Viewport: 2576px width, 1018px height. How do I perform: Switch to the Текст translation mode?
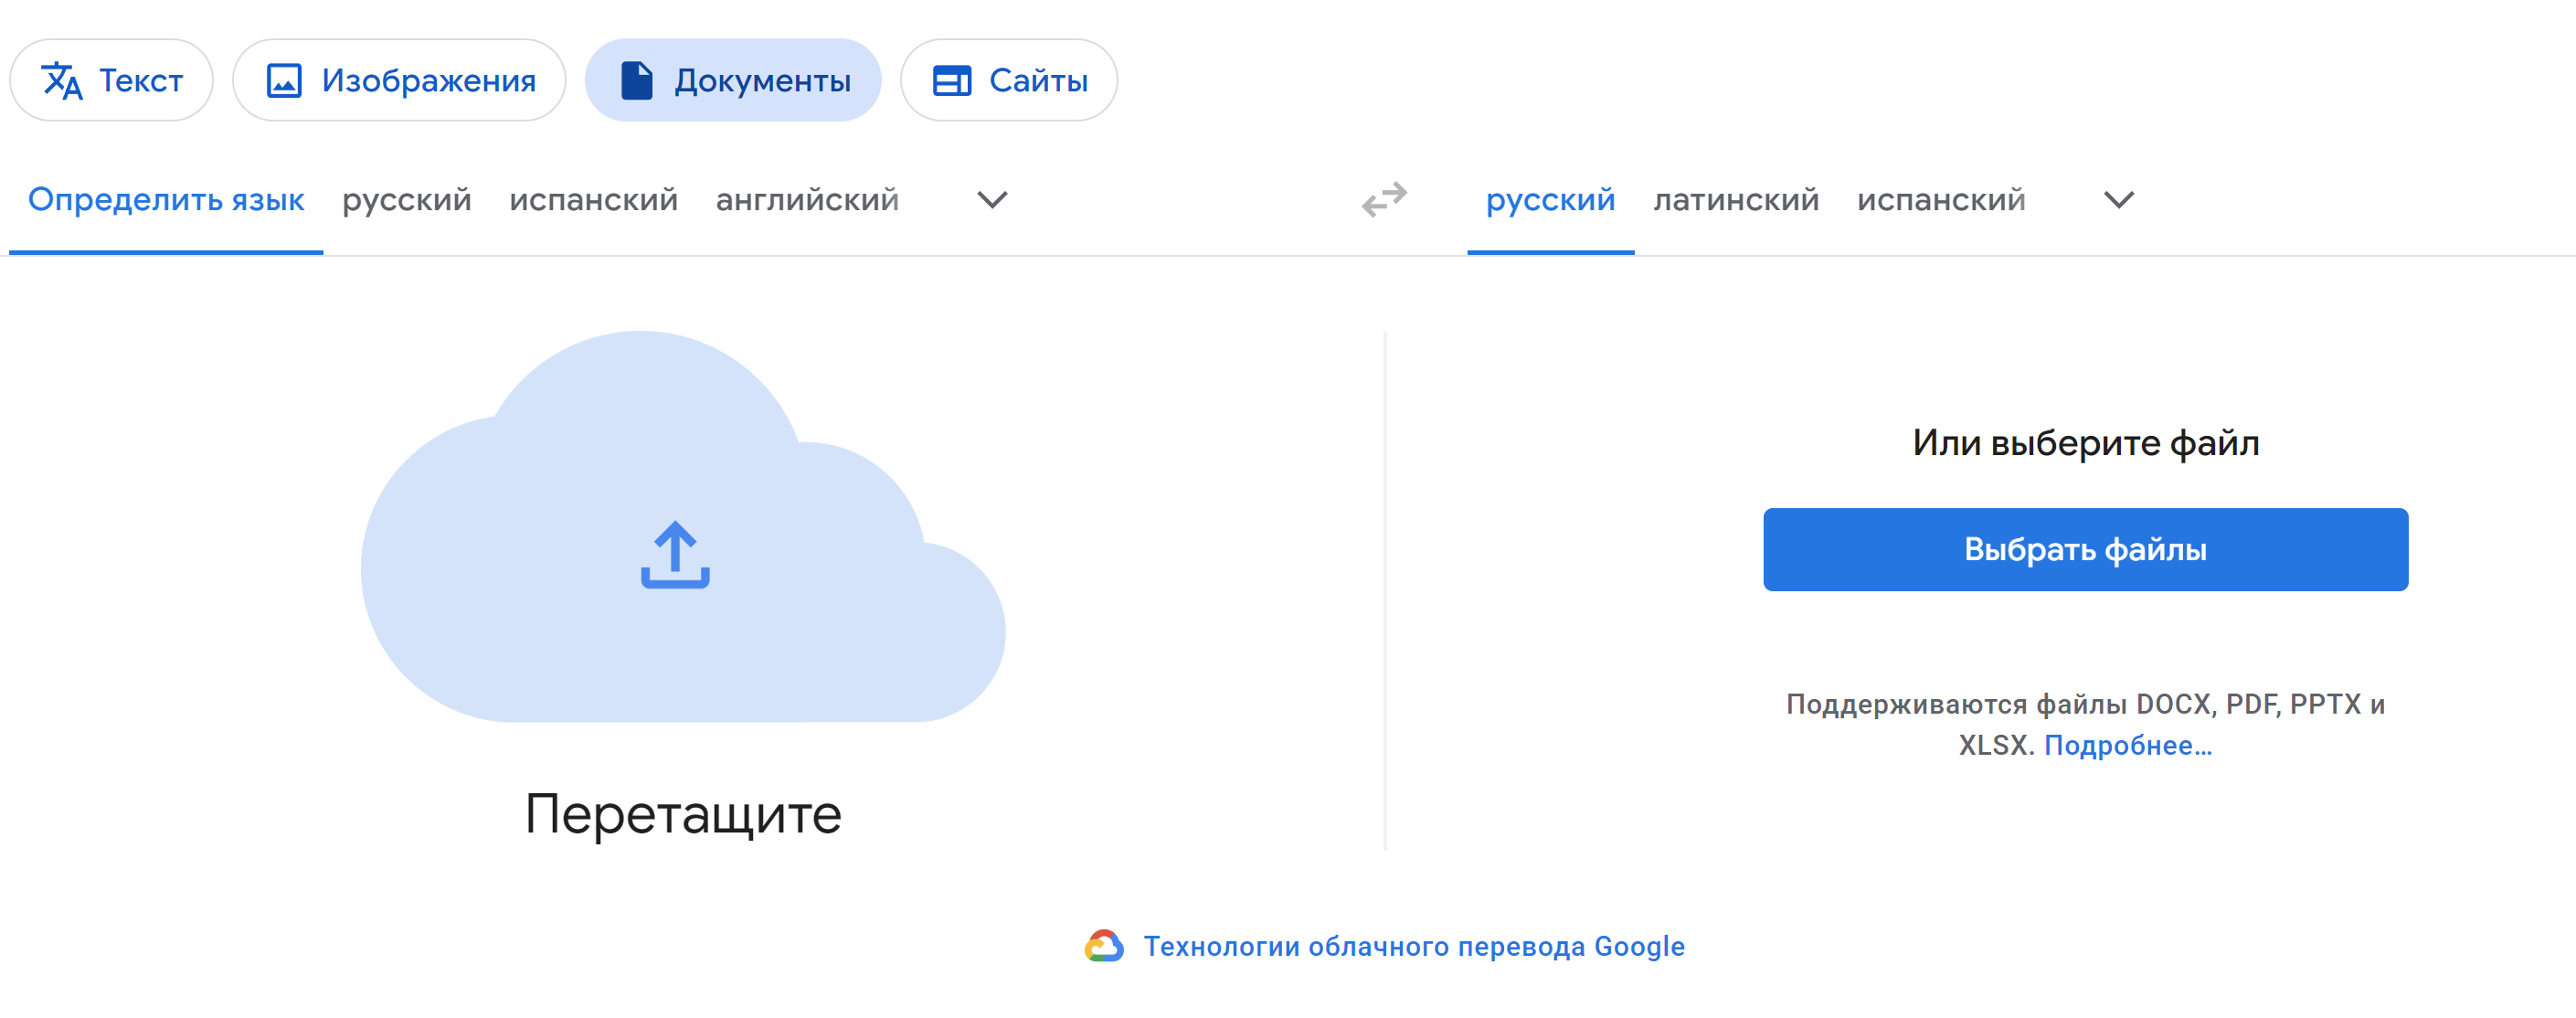(x=111, y=81)
